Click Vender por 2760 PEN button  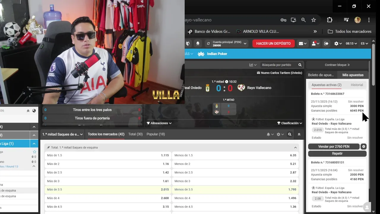point(334,147)
